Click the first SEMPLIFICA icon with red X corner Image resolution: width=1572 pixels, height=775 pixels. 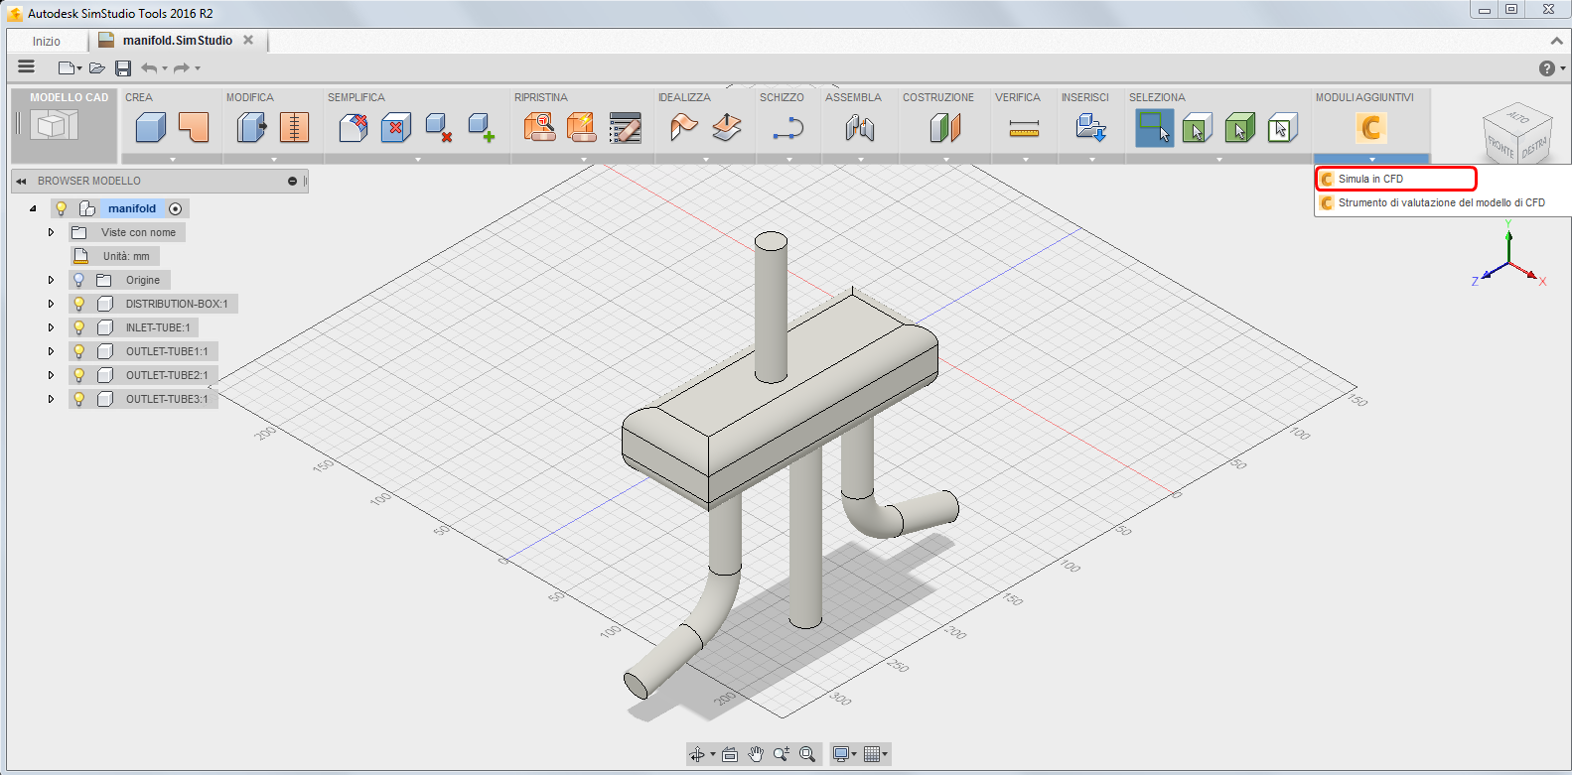pyautogui.click(x=354, y=128)
